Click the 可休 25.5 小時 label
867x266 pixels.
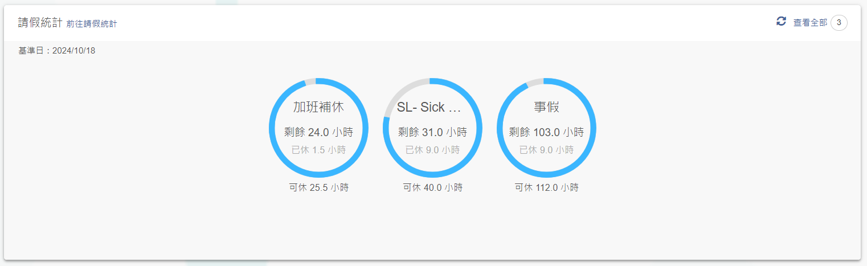(318, 187)
